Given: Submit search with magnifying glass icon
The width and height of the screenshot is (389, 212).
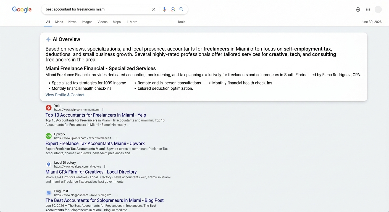Looking at the screenshot, I should click(x=182, y=9).
